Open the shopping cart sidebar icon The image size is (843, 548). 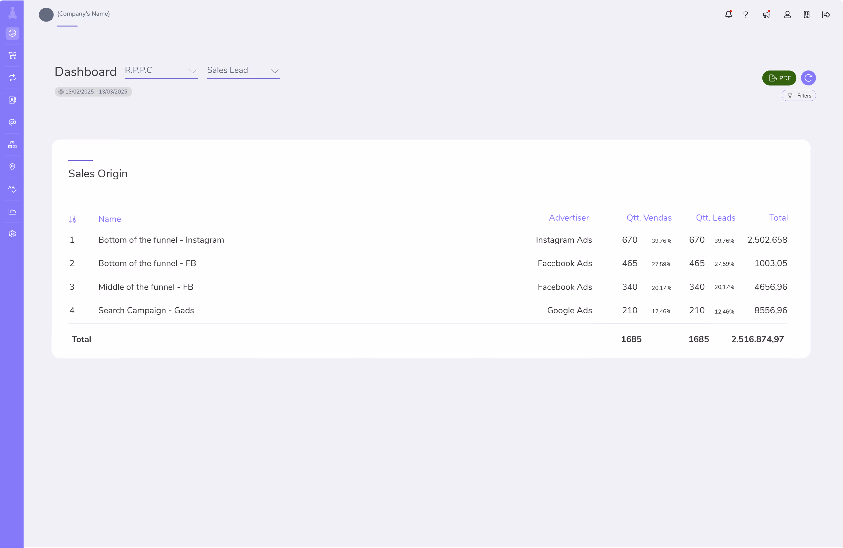[12, 55]
